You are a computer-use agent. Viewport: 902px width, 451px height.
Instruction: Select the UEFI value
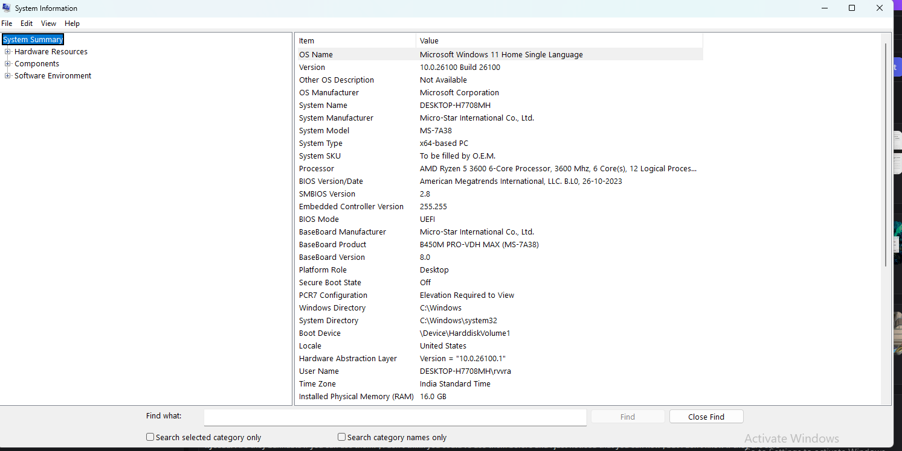427,219
